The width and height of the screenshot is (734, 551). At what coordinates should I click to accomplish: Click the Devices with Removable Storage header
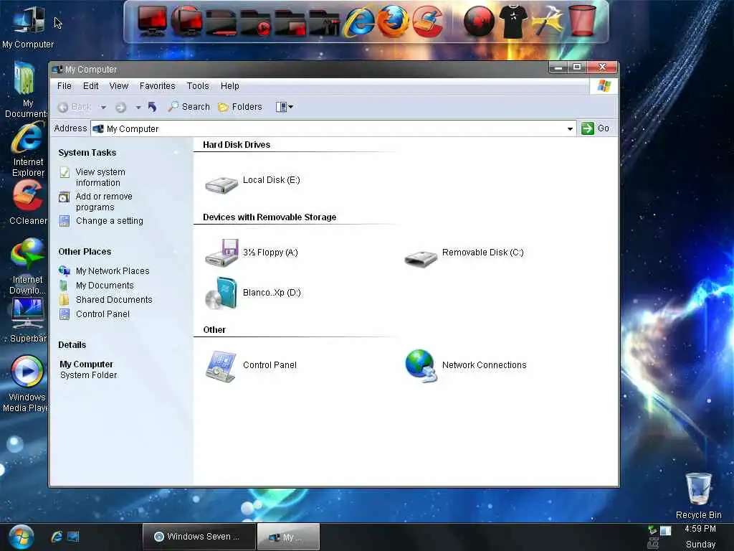coord(270,217)
